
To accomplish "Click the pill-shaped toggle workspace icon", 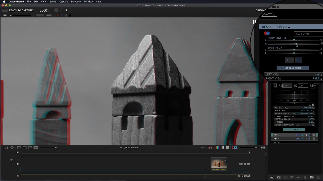I will click(312, 177).
